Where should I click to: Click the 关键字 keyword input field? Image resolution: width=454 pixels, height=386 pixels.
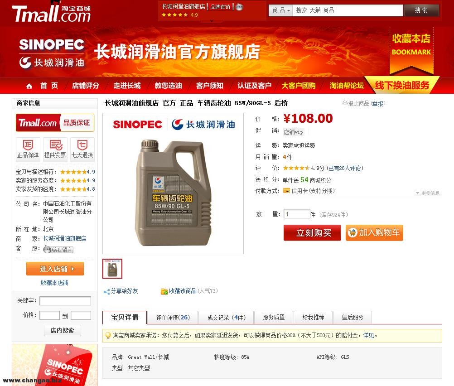(x=65, y=301)
